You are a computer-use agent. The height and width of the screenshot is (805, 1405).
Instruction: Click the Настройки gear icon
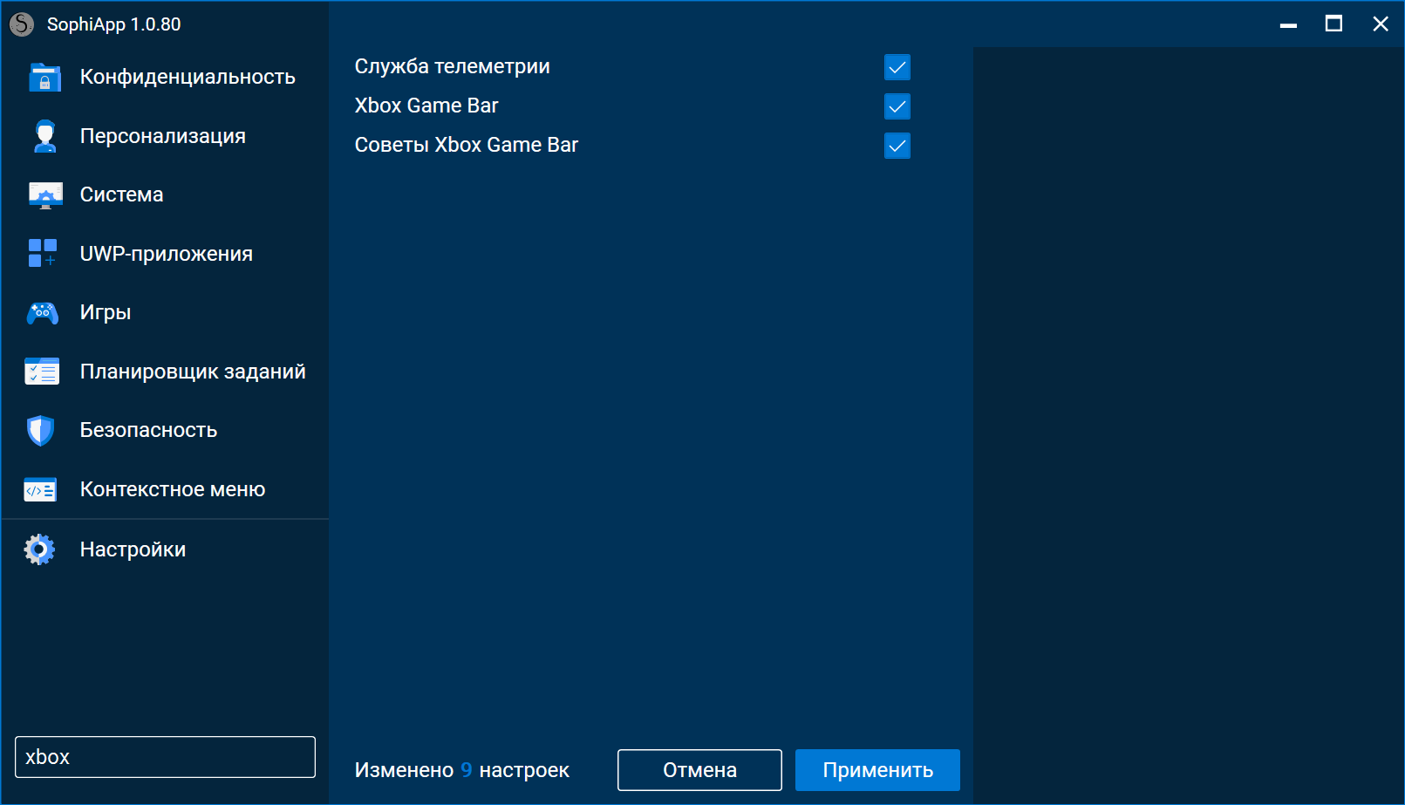tap(39, 549)
